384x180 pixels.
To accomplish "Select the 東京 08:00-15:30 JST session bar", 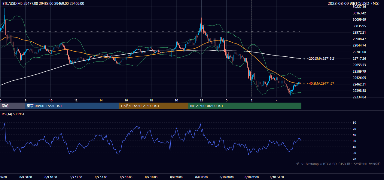I will pyautogui.click(x=72, y=106).
